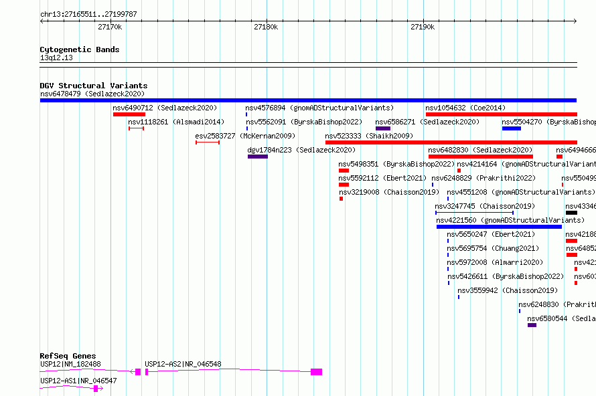This screenshot has width=596, height=396.
Task: Open the esv2583727 (McKernan2009) variant
Action: point(245,136)
